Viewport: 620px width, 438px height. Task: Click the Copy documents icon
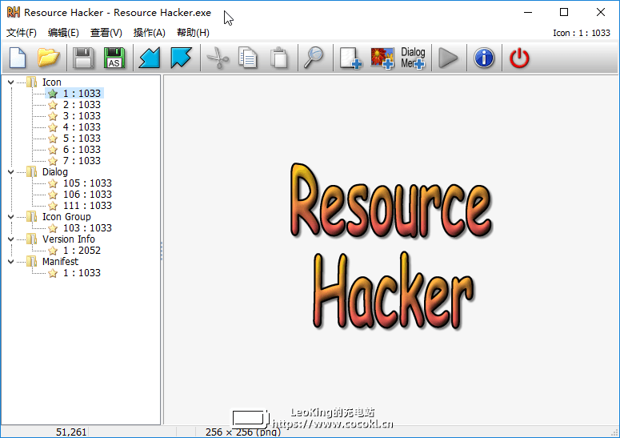[x=248, y=58]
